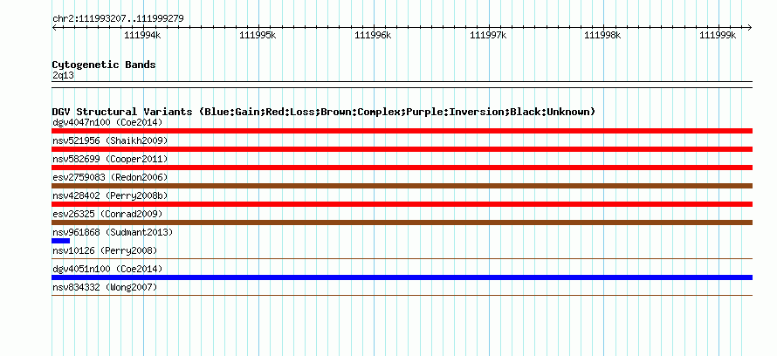The image size is (777, 356).
Task: Click the 111997k ruler tick label
Action: 488,35
